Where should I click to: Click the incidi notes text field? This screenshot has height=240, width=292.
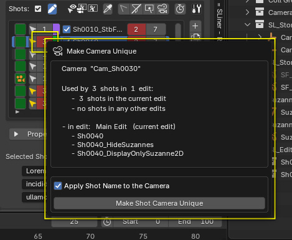(x=34, y=184)
